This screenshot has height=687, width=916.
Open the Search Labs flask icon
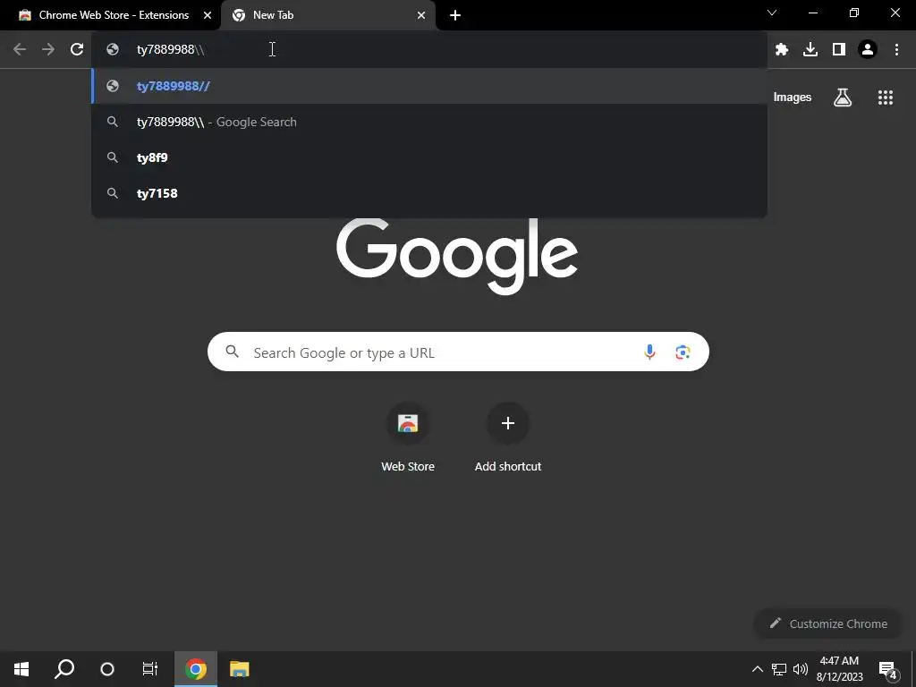pos(843,97)
